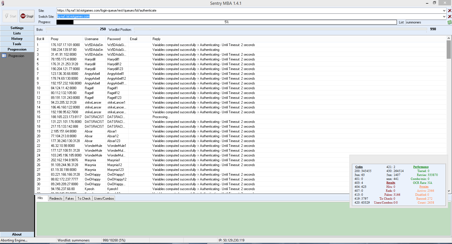Switch to the To Check tab

tap(84, 199)
